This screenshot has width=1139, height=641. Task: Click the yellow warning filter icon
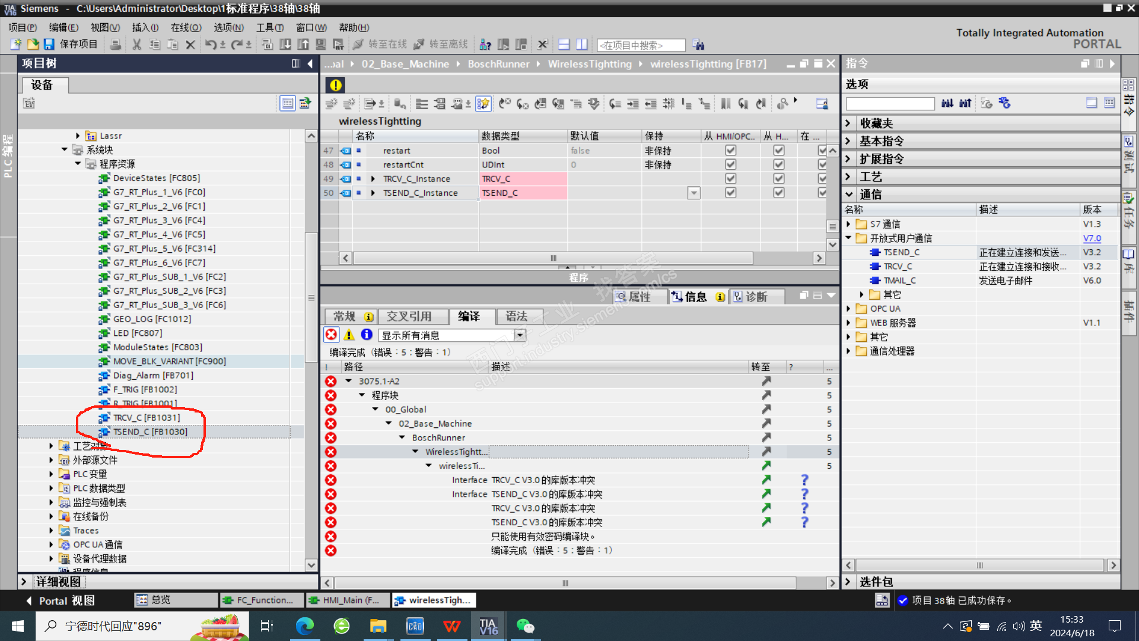point(349,335)
